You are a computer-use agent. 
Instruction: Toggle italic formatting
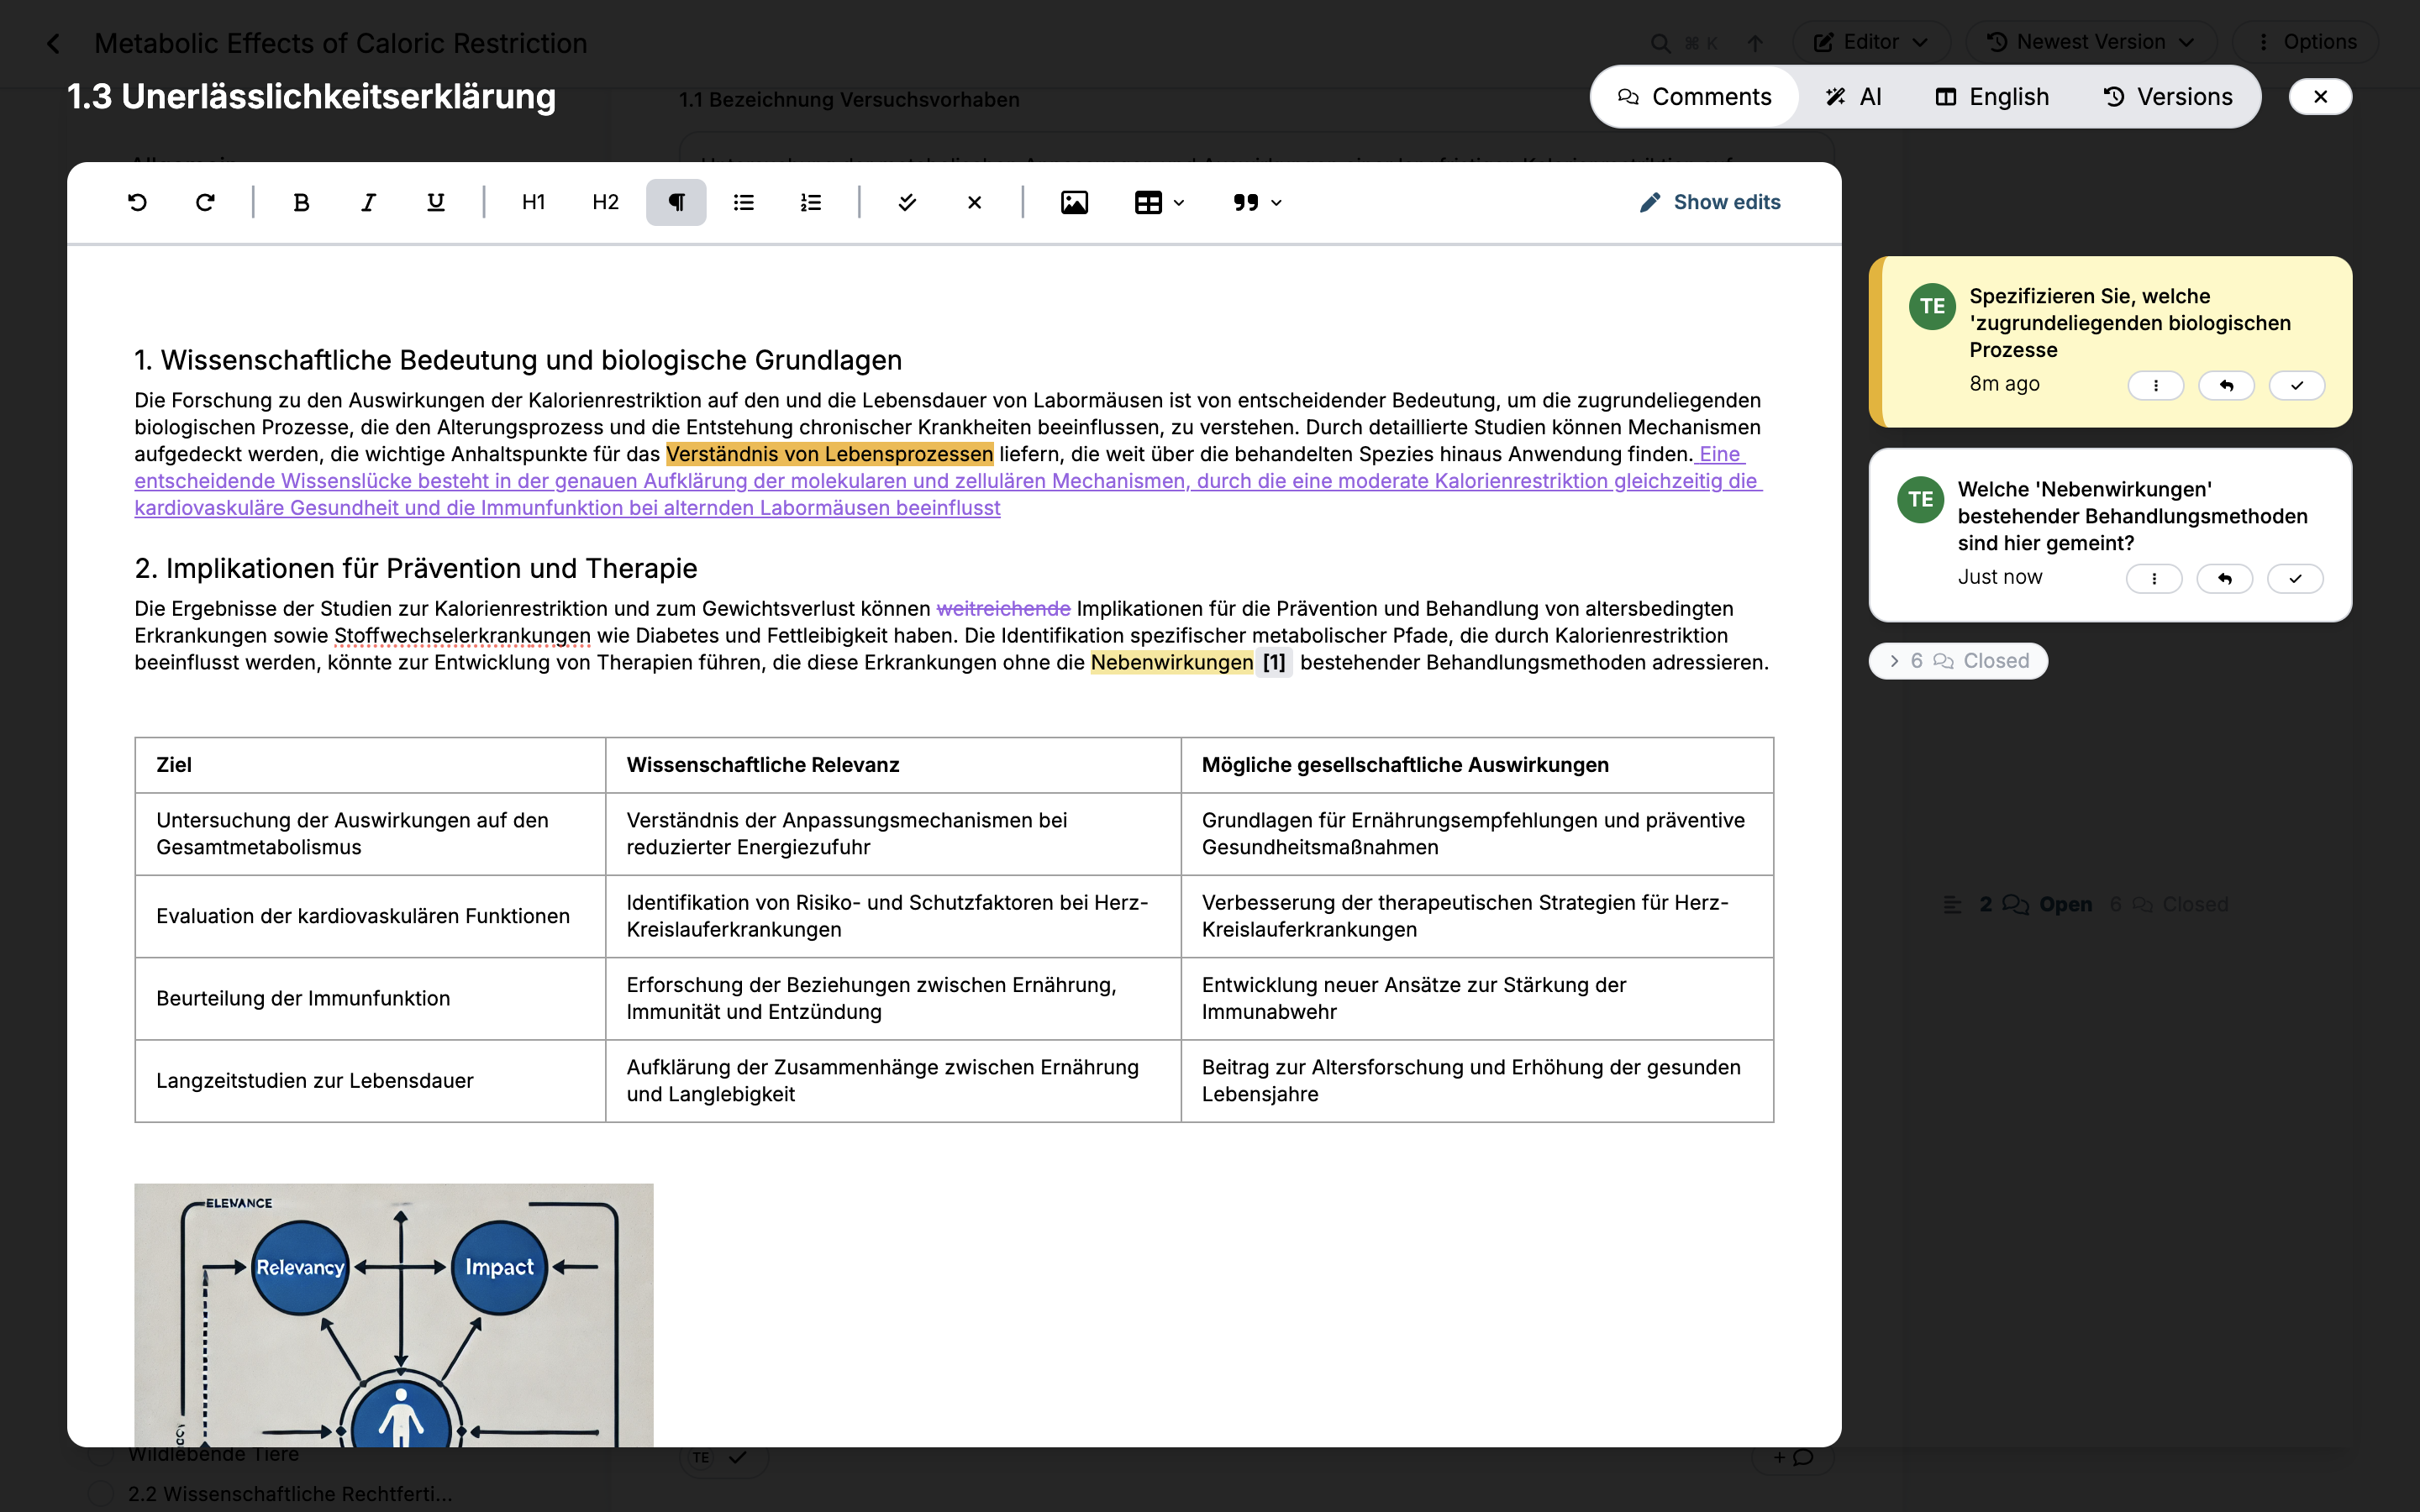click(x=368, y=202)
